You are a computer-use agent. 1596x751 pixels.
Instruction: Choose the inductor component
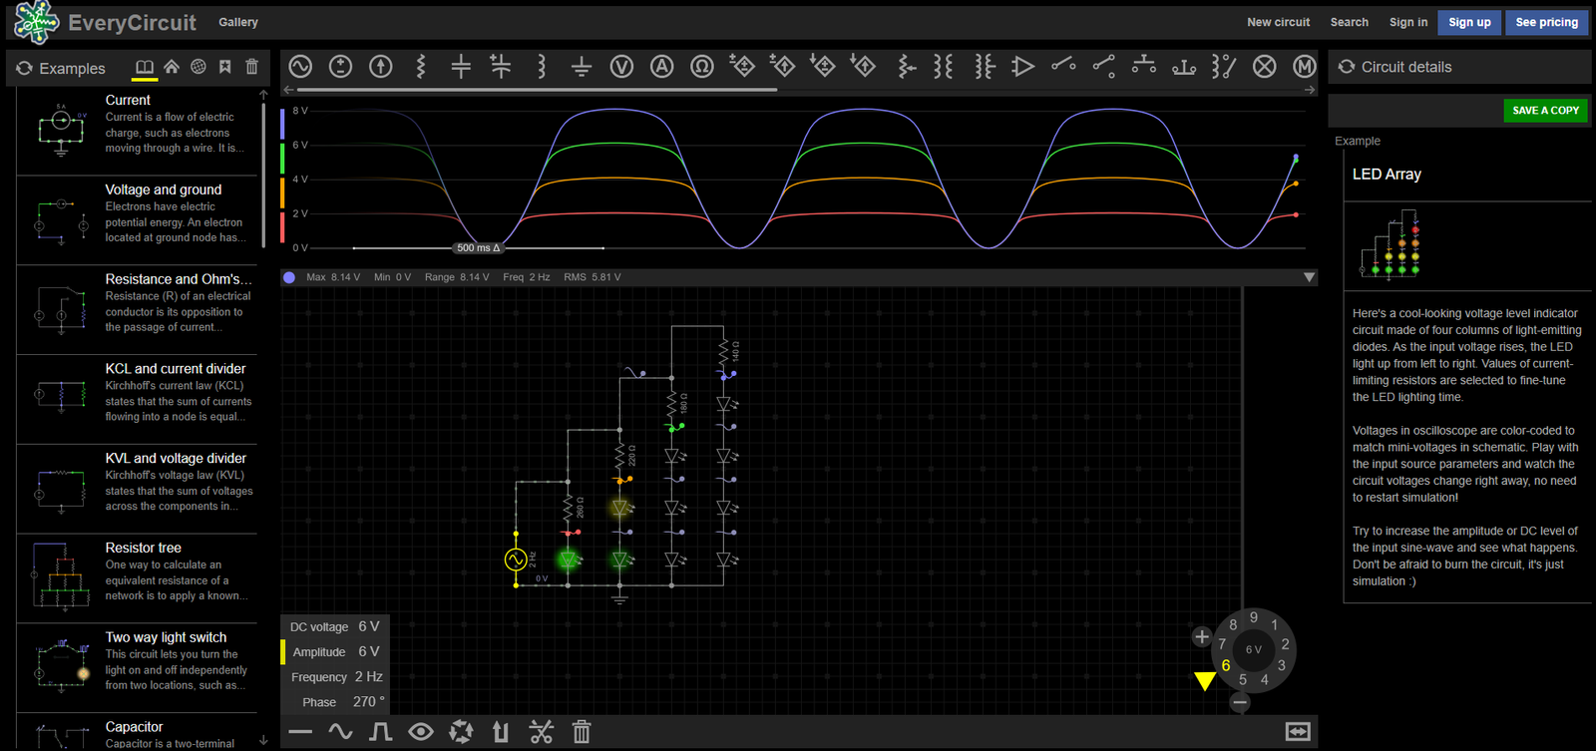pos(542,67)
